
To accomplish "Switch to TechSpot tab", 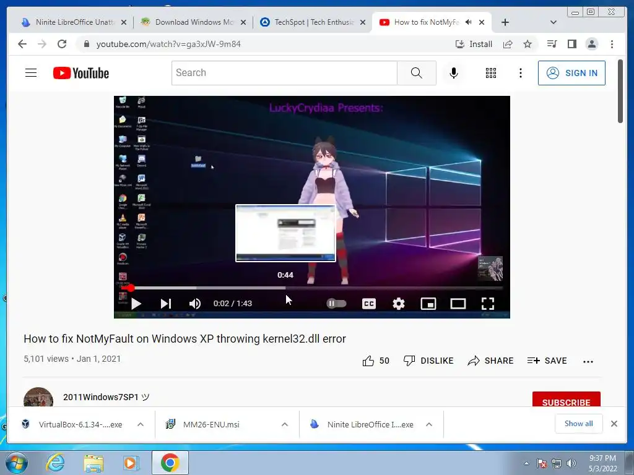I will (x=314, y=22).
